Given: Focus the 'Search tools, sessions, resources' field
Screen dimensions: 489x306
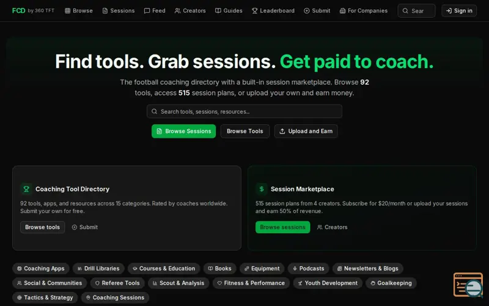Looking at the screenshot, I should tap(244, 111).
